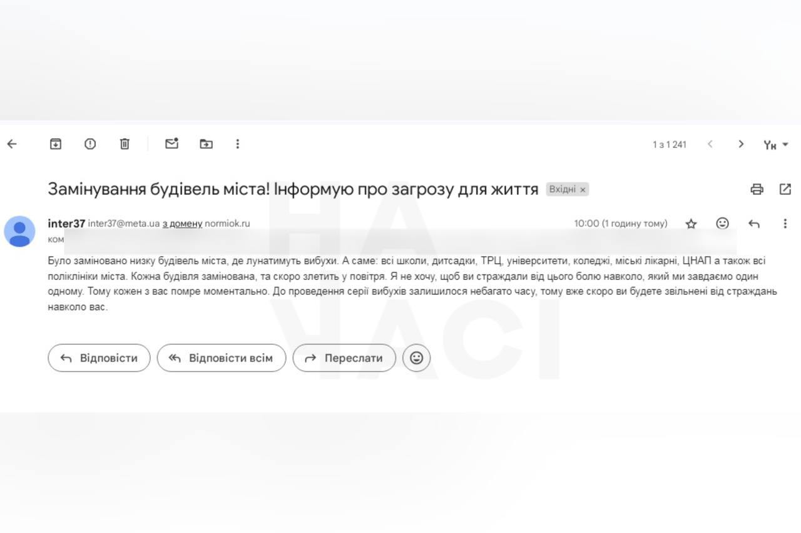801x533 pixels.
Task: Move the email to a folder
Action: (206, 144)
